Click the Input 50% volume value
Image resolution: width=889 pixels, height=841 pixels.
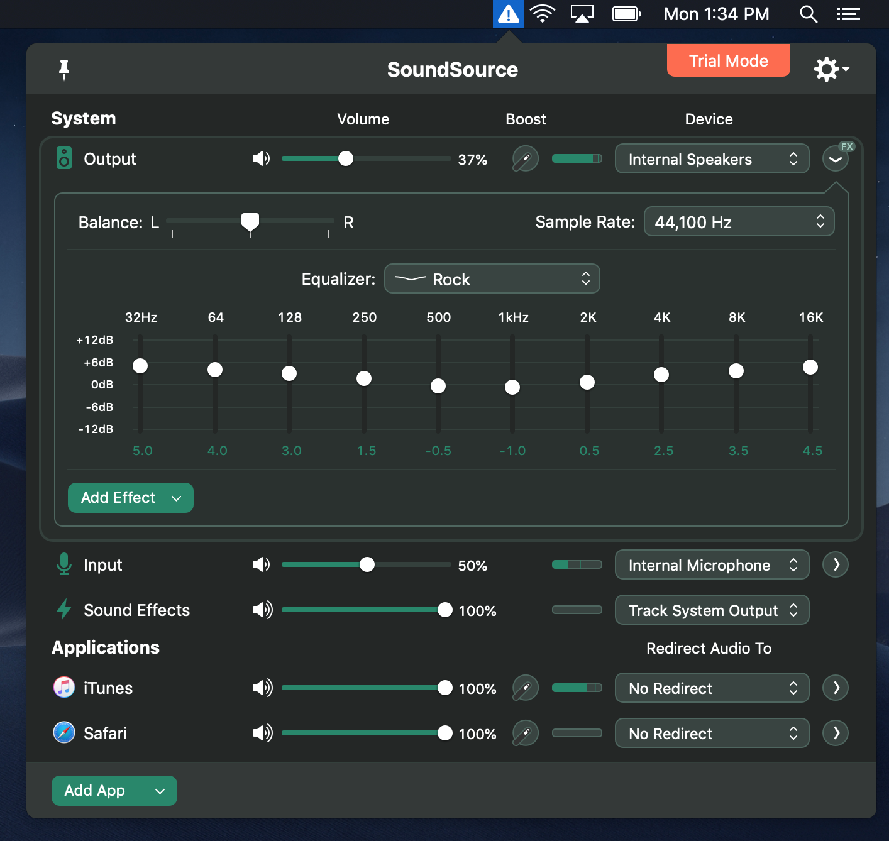tap(473, 566)
